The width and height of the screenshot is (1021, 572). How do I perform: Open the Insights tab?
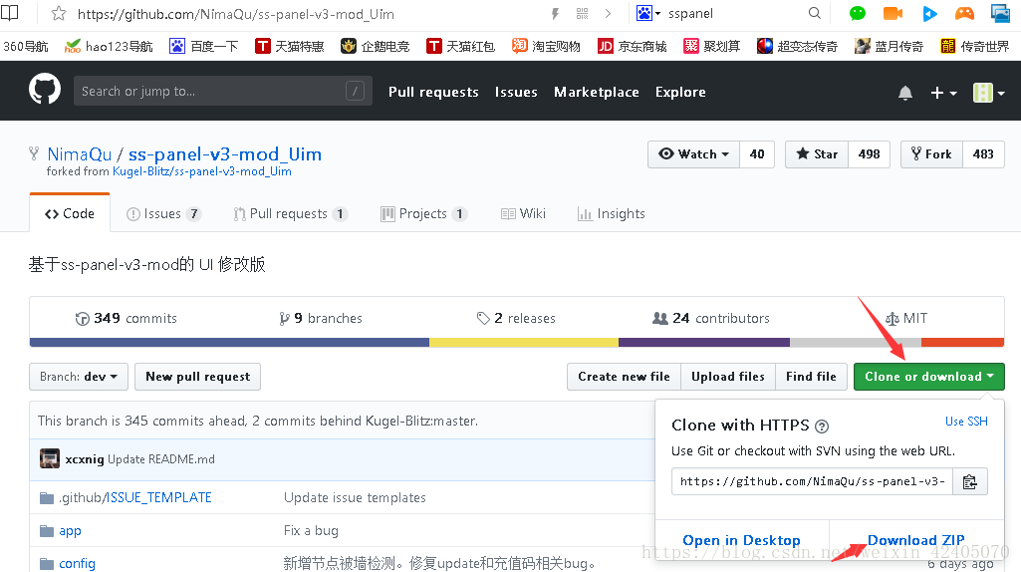coord(612,213)
